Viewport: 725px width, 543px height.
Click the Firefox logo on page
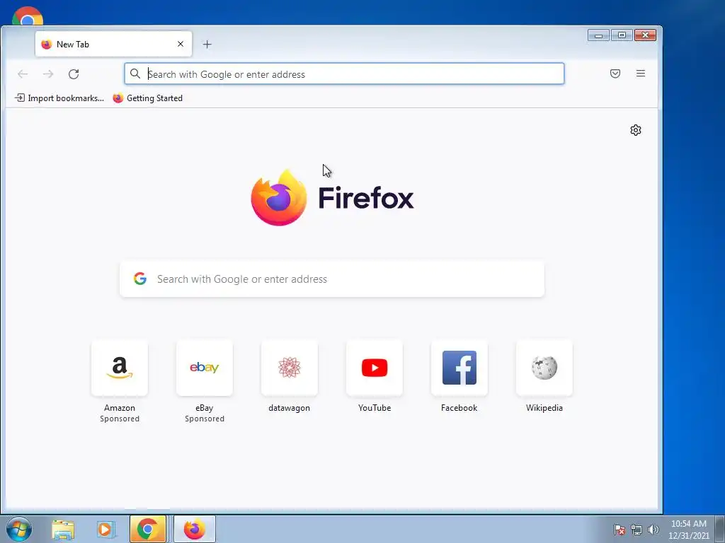(332, 198)
